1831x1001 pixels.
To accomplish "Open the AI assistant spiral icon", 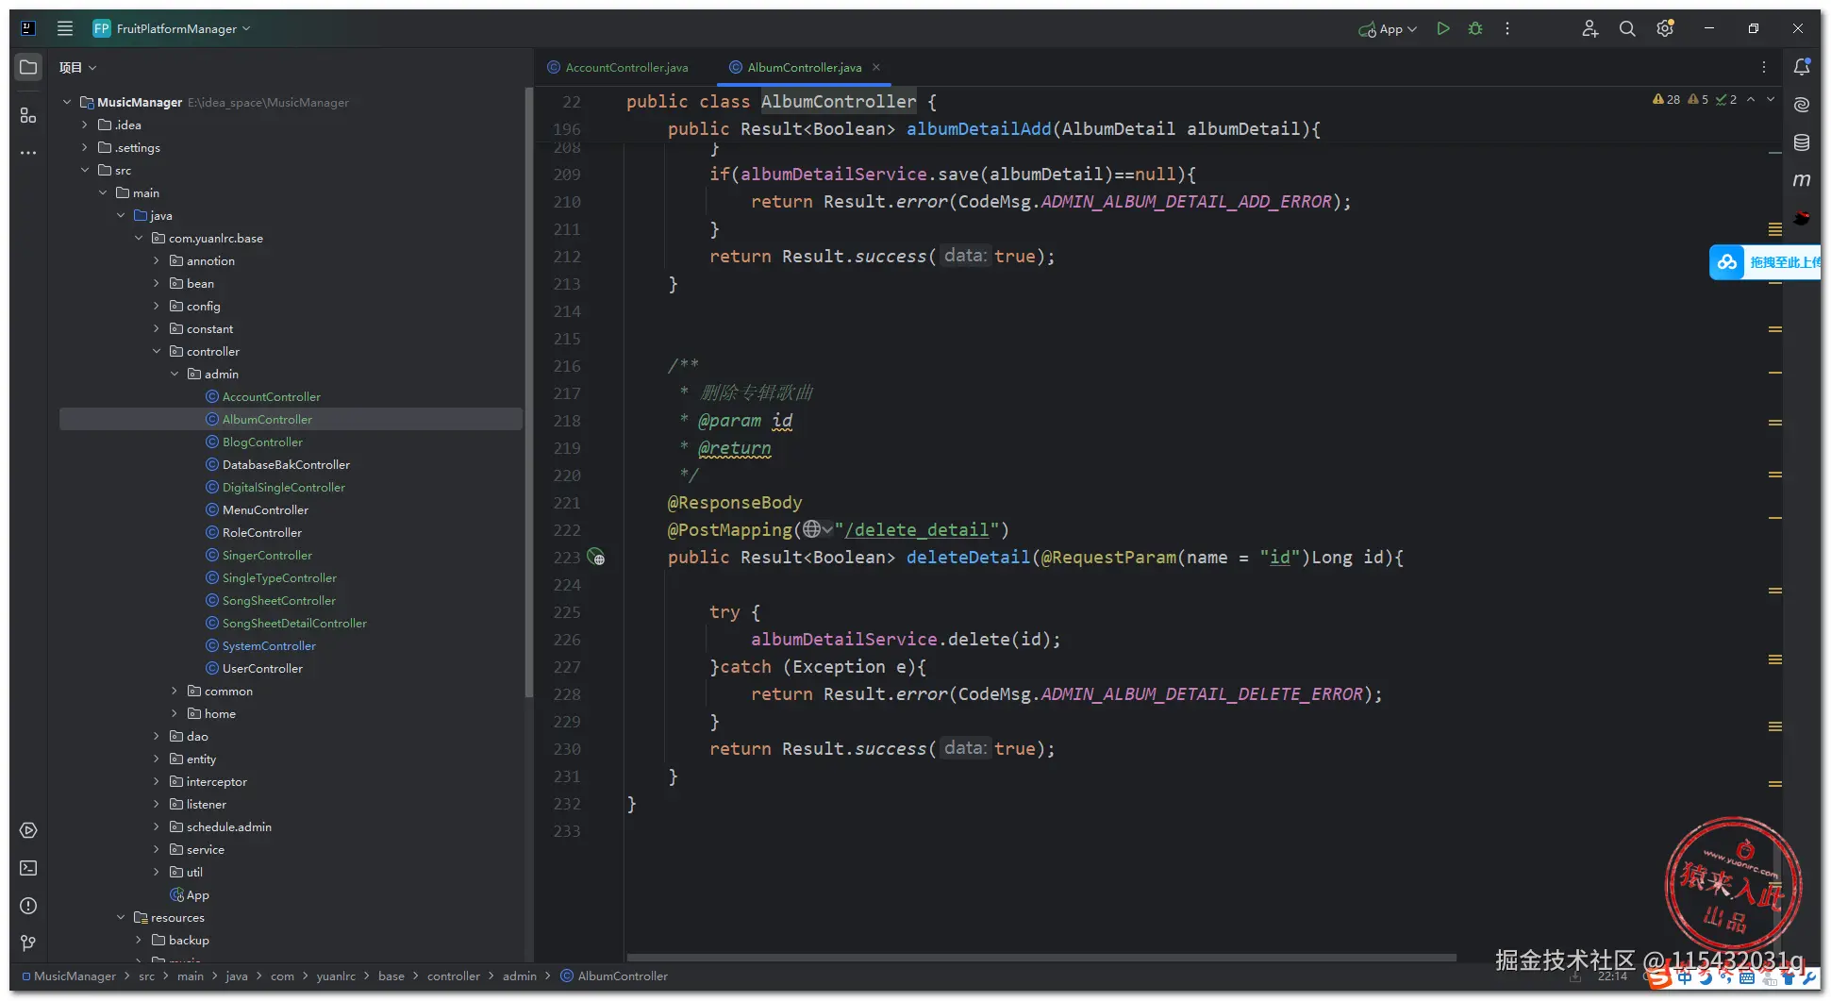I will tap(1802, 105).
